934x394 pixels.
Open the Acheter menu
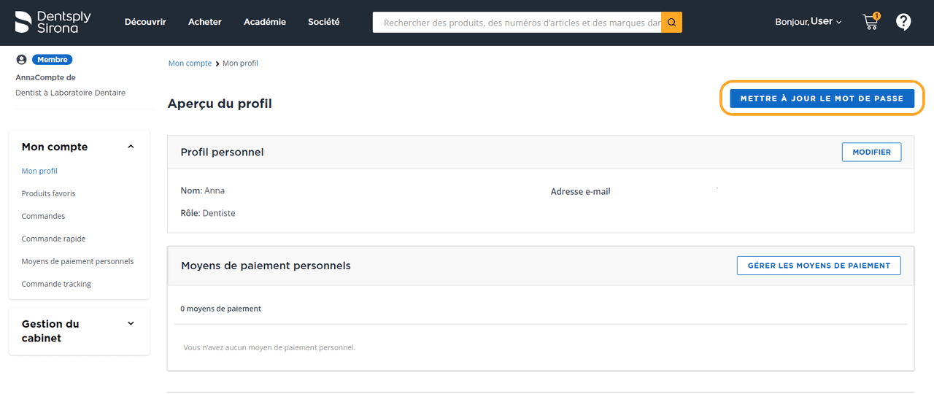tap(205, 22)
